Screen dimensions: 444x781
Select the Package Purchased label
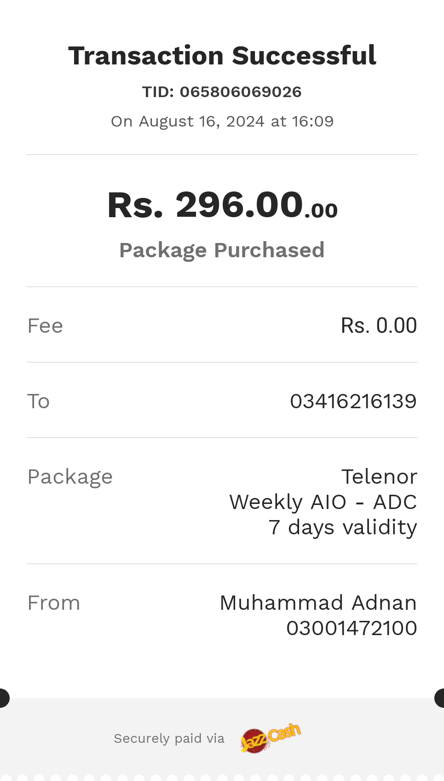[x=222, y=251]
